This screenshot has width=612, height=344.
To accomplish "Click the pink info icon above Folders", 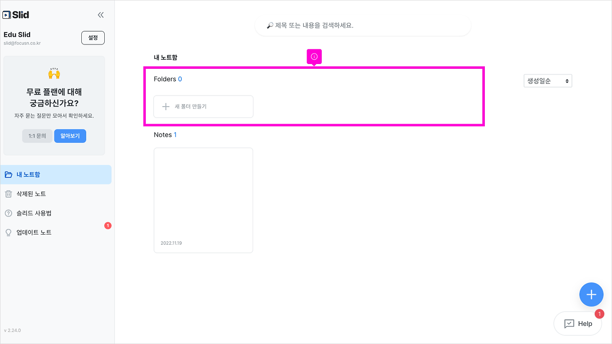I will coord(314,56).
